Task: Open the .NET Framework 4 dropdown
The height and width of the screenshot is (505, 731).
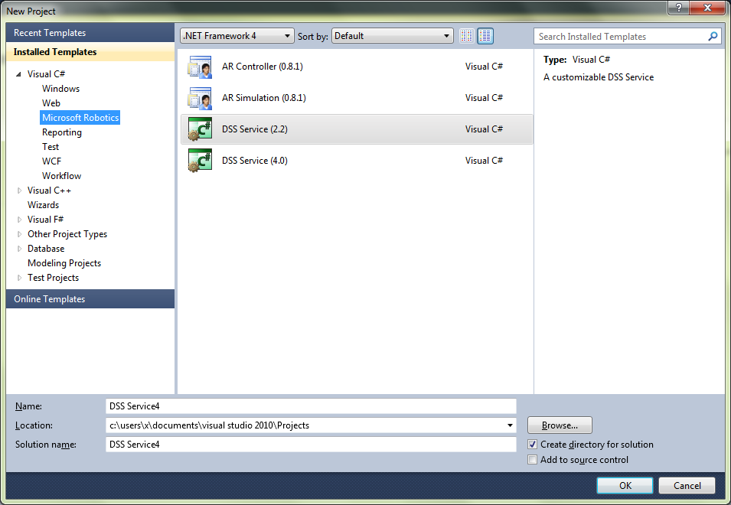Action: coord(237,36)
